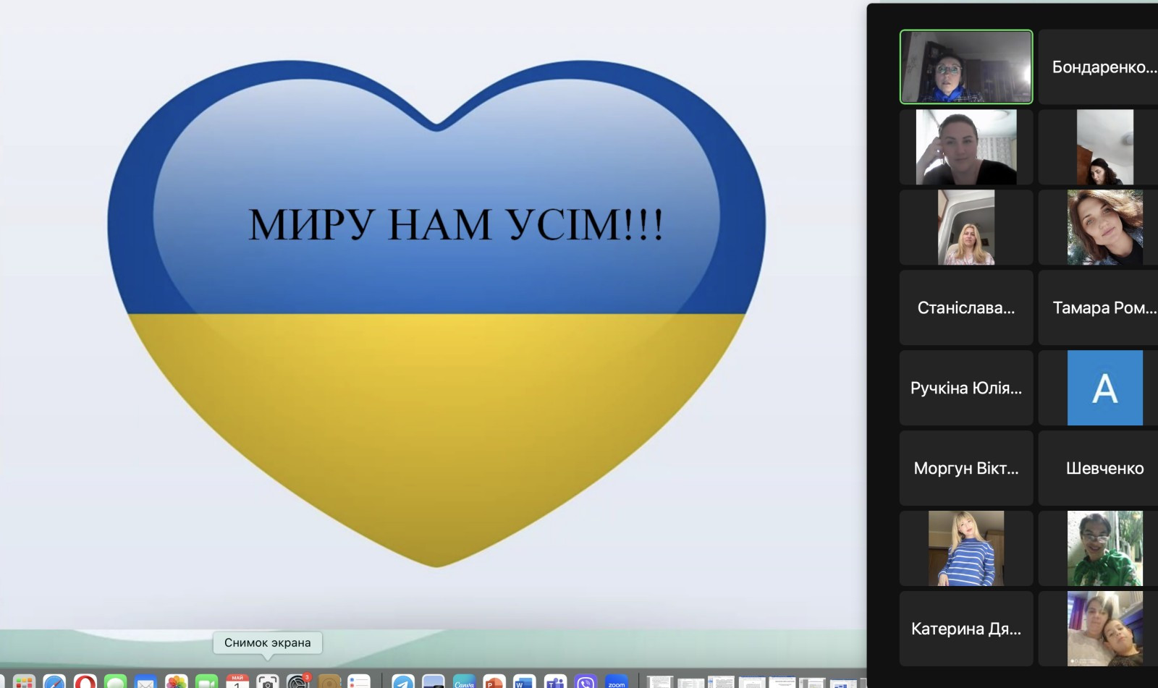
Task: Open Microsoft Teams dock icon
Action: [x=555, y=681]
